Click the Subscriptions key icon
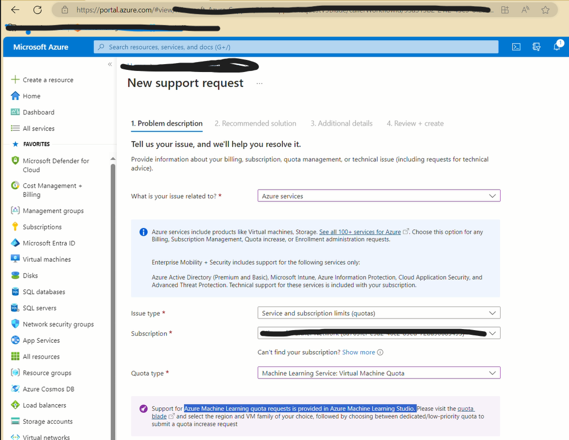 pos(15,227)
